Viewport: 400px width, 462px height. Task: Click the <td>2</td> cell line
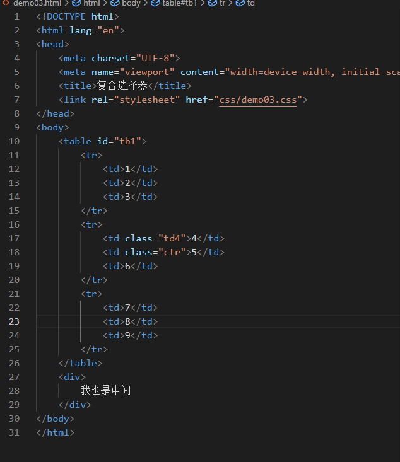click(x=131, y=183)
